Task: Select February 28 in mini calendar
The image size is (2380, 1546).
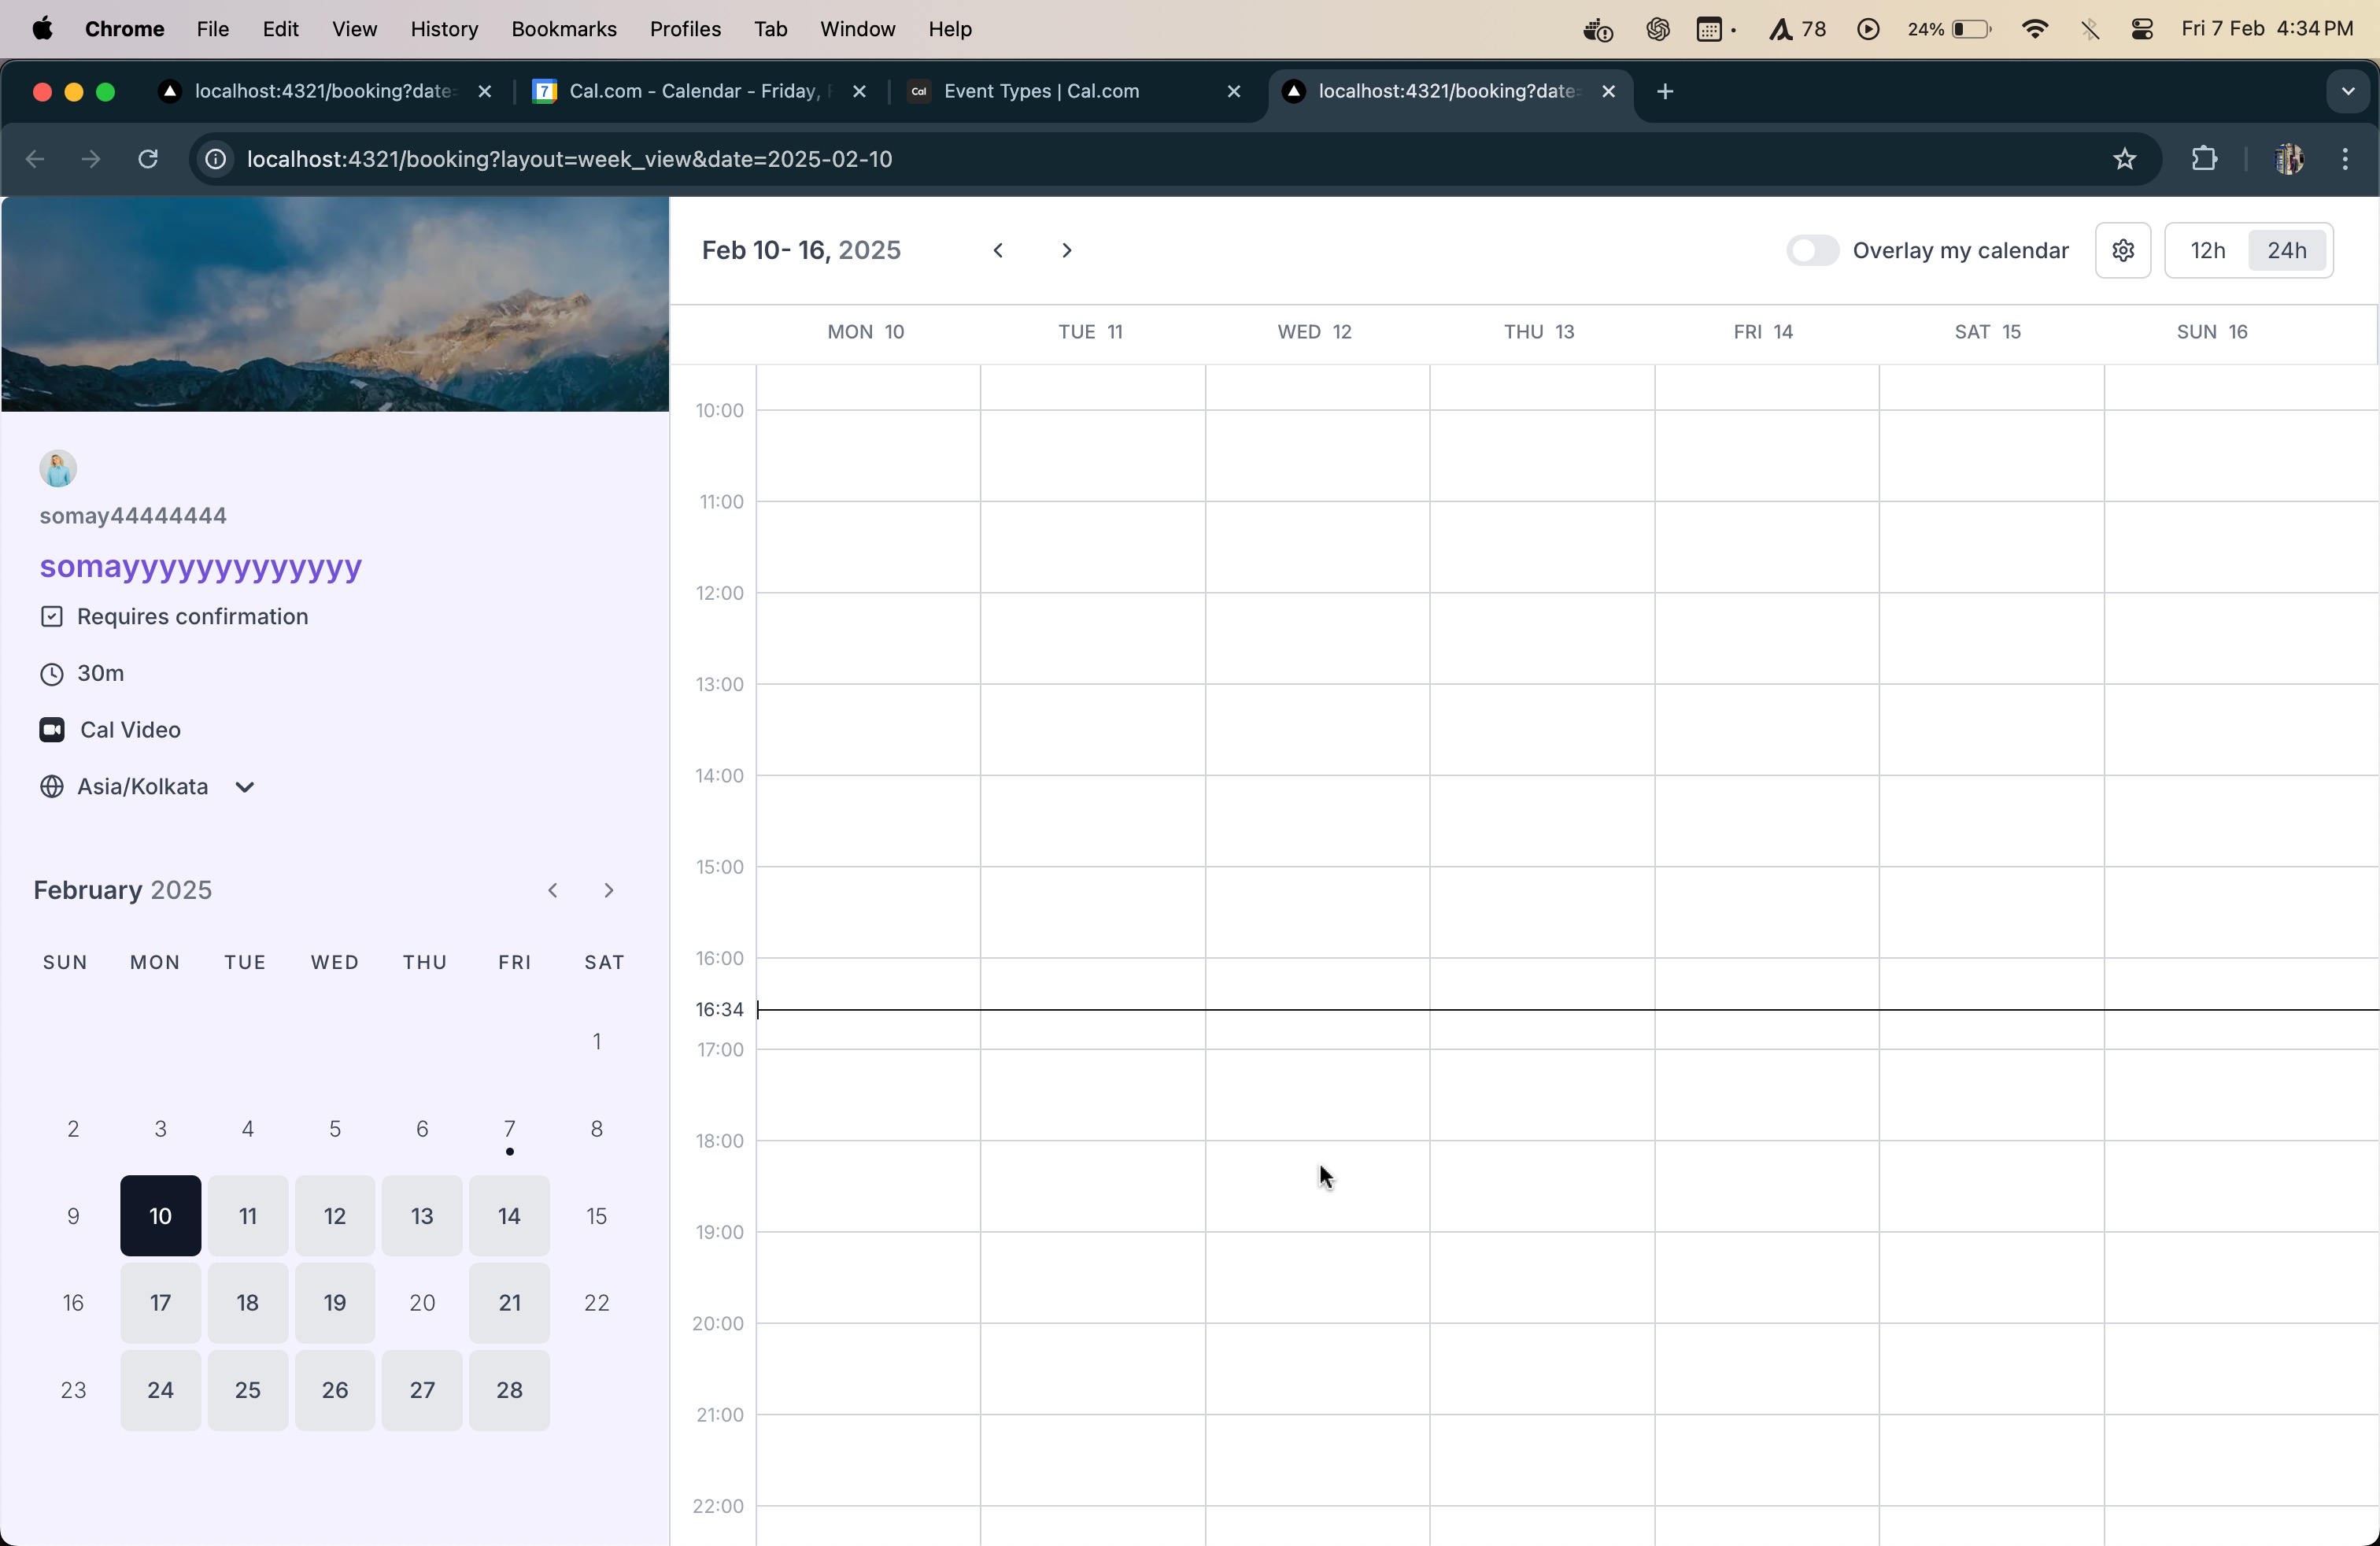Action: pos(510,1390)
